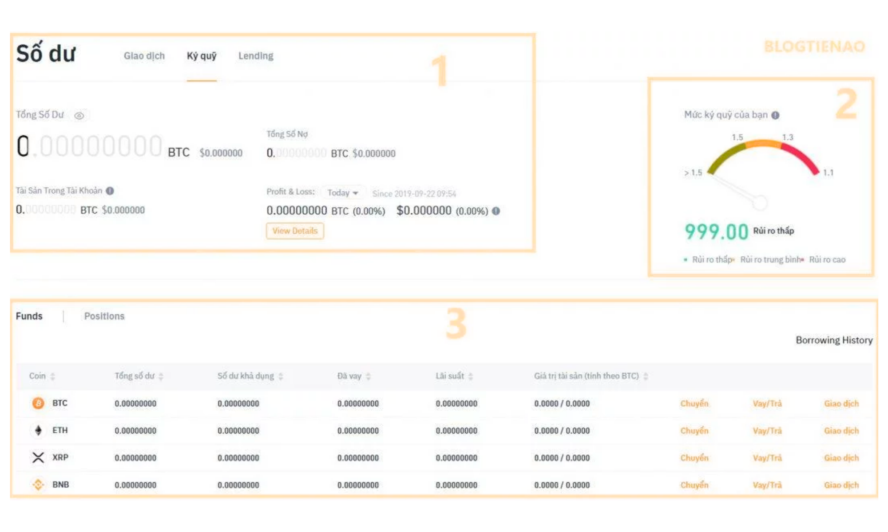
Task: Switch to the Lending tab
Action: 256,55
